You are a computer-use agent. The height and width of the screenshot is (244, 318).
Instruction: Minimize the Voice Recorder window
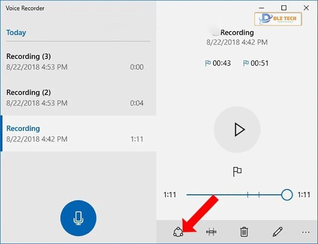[x=261, y=8]
